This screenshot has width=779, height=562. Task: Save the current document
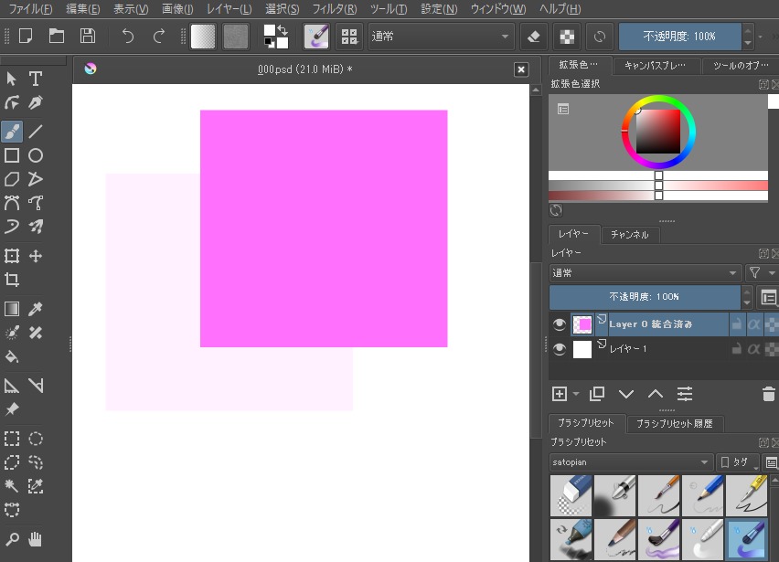click(x=88, y=37)
